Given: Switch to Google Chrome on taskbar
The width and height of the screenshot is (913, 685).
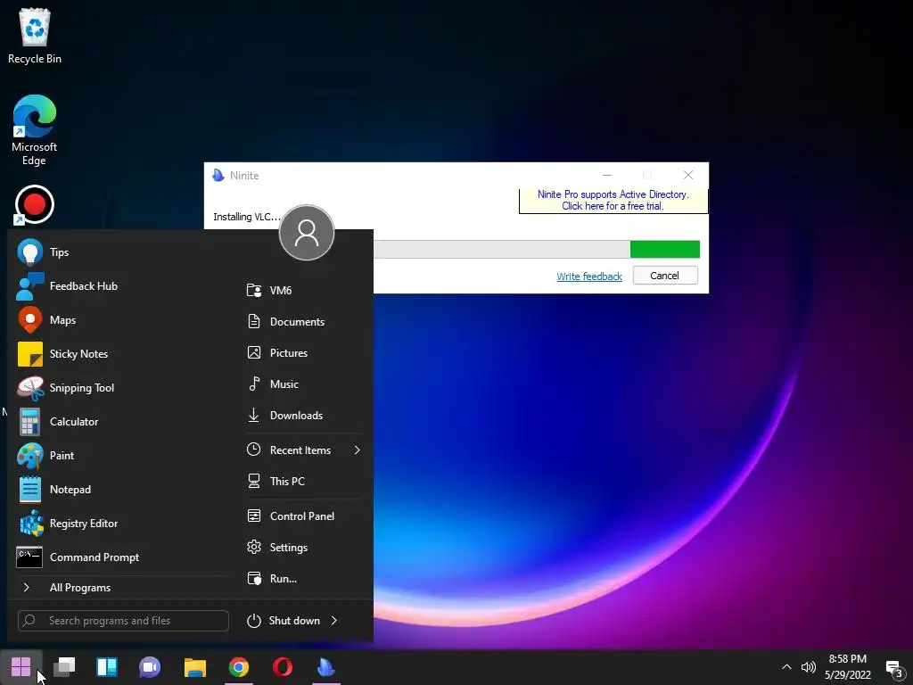Looking at the screenshot, I should 239,667.
